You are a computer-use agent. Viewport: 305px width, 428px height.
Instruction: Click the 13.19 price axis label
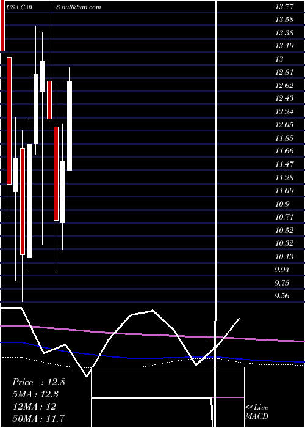(285, 46)
